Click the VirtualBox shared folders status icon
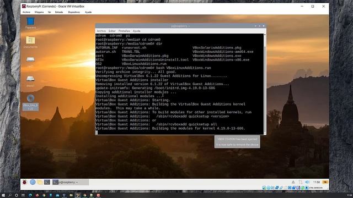Image resolution: width=353 pixels, height=198 pixels. click(285, 188)
